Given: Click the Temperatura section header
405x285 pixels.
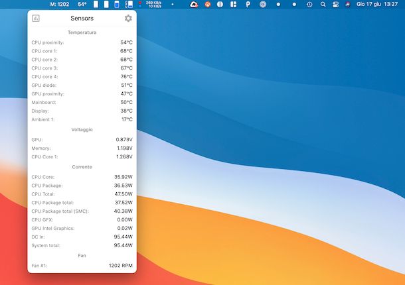Looking at the screenshot, I should tap(82, 32).
